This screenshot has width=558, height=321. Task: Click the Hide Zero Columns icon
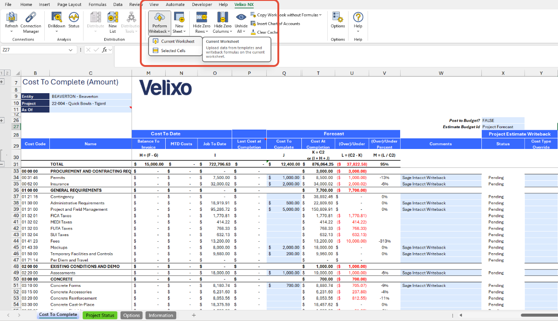coord(222,18)
